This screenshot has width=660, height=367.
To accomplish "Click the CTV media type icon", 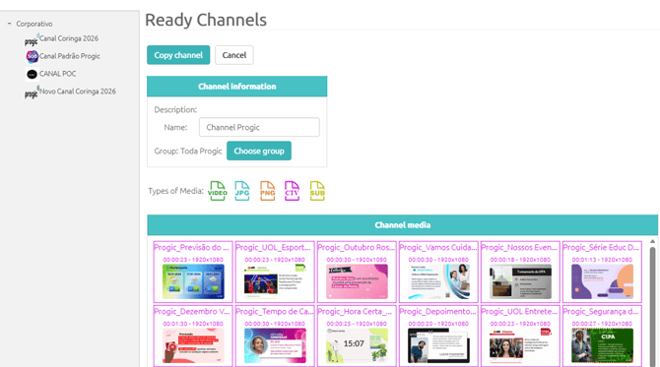I will tap(292, 191).
